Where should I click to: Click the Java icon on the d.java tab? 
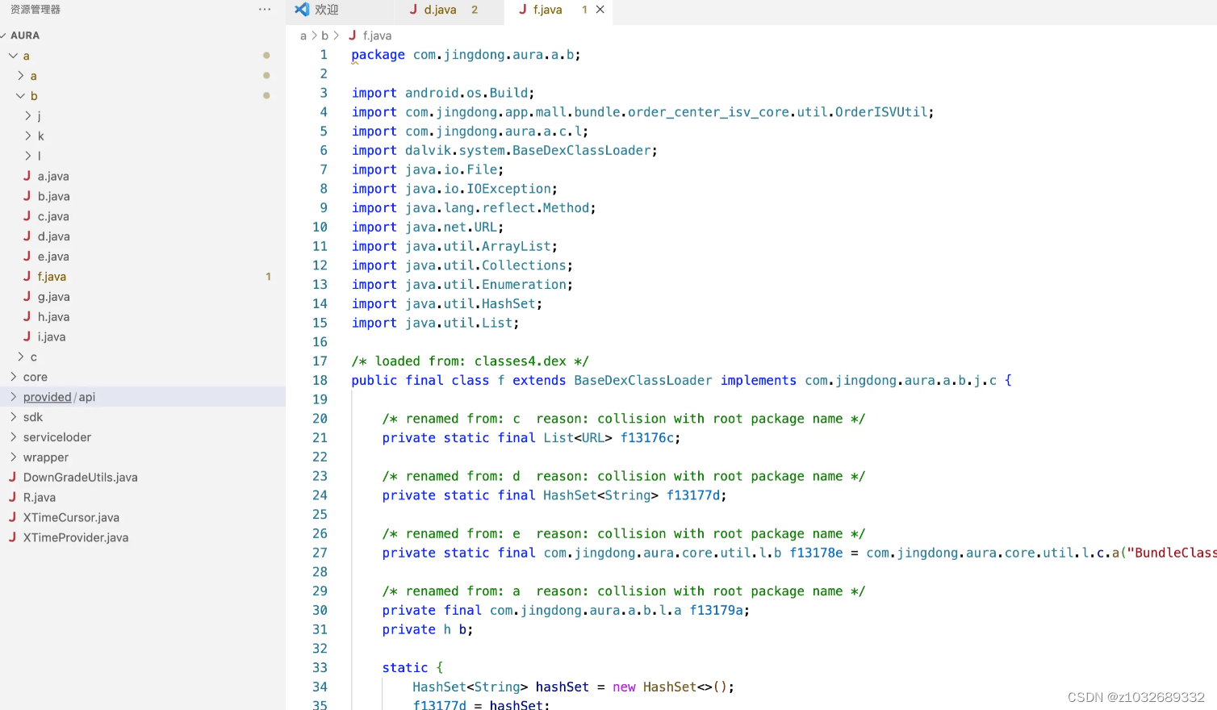click(x=416, y=10)
